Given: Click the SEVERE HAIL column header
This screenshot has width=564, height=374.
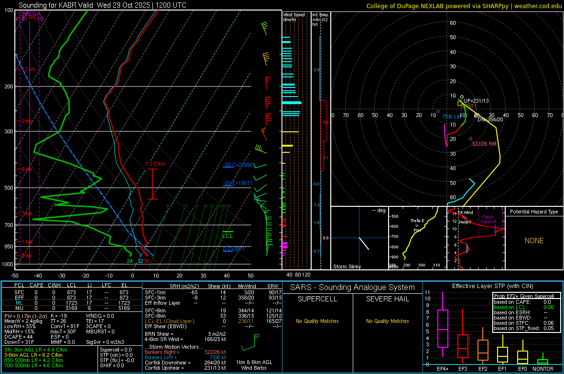Looking at the screenshot, I should tap(387, 299).
